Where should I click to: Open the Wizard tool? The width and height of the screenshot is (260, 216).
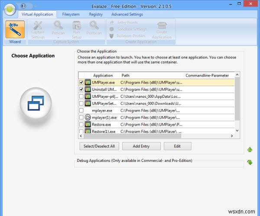[x=15, y=32]
